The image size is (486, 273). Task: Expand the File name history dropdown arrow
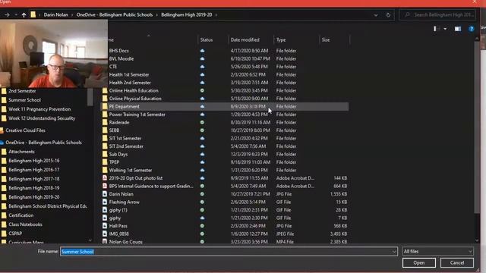point(394,251)
